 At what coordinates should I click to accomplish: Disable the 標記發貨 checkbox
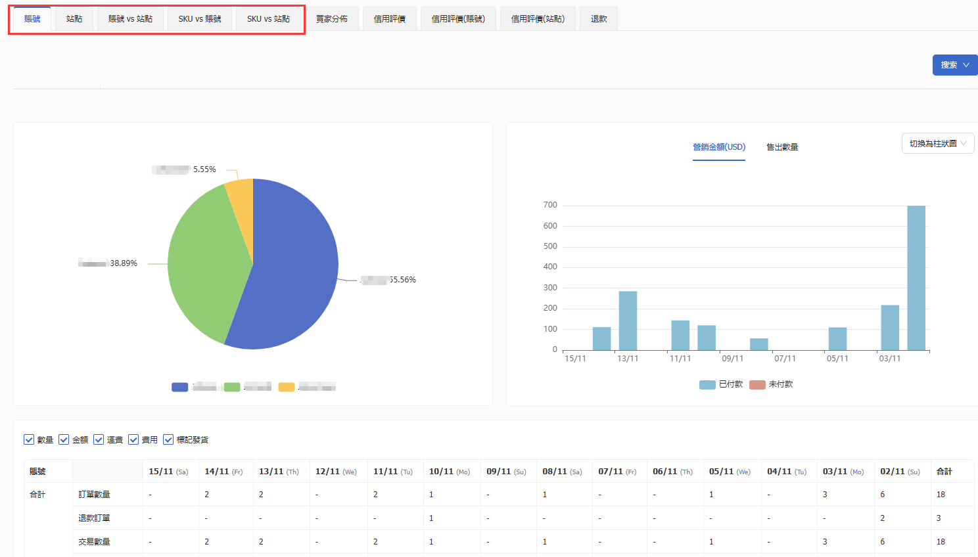coord(168,439)
